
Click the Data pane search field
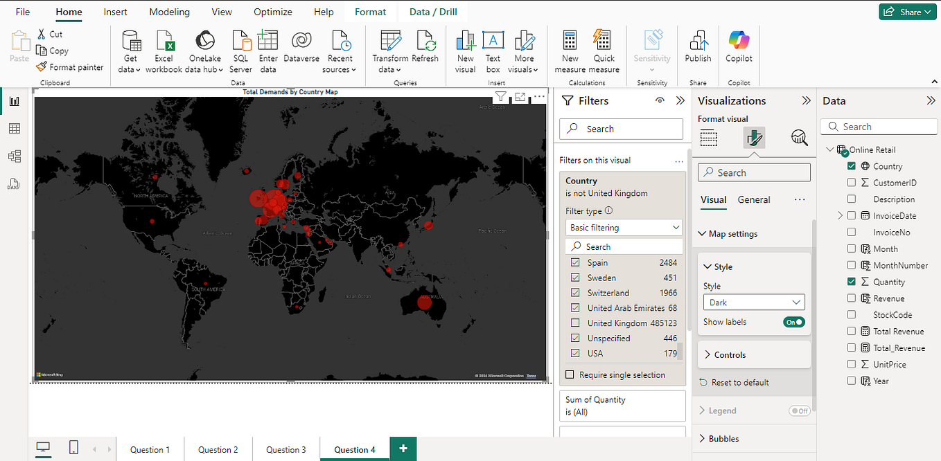(879, 127)
